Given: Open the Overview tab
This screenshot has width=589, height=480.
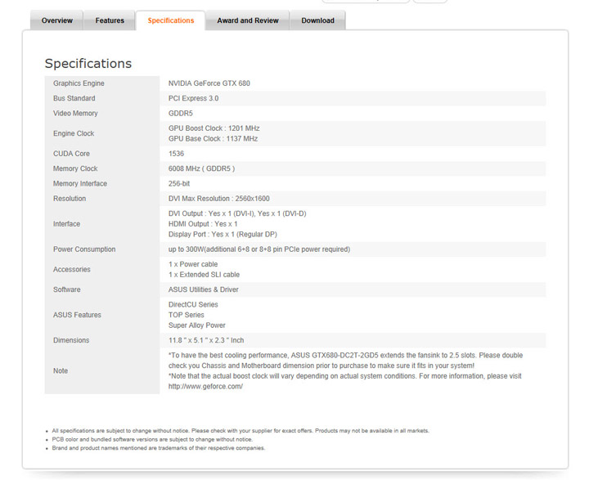Looking at the screenshot, I should [56, 20].
